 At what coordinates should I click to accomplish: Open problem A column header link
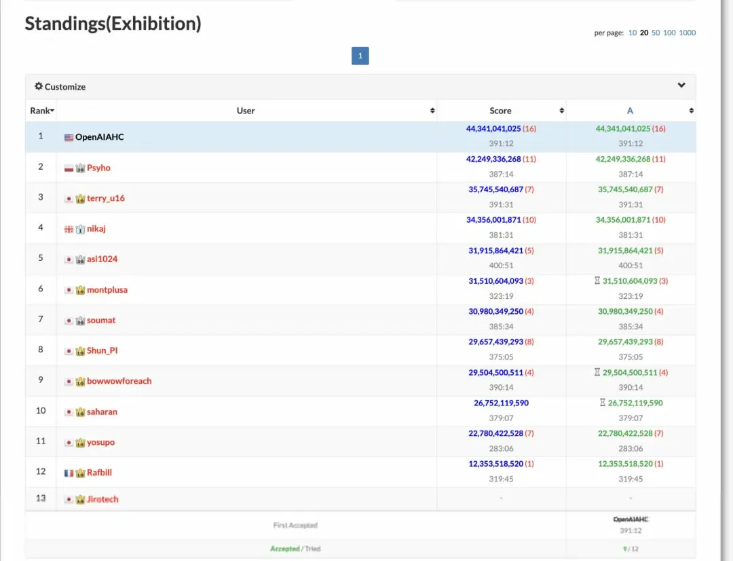(630, 111)
